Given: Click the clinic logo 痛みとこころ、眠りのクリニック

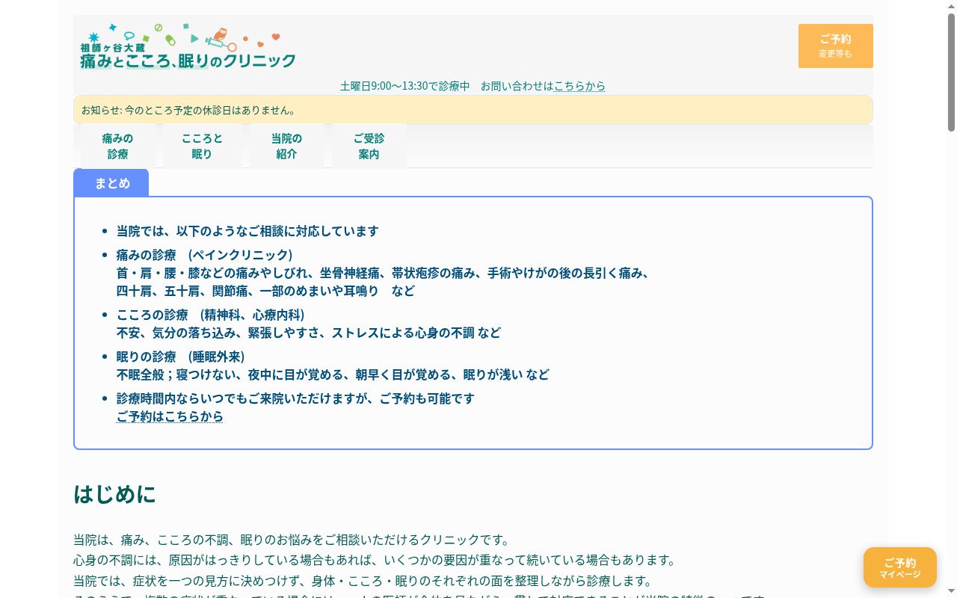Looking at the screenshot, I should 188,46.
